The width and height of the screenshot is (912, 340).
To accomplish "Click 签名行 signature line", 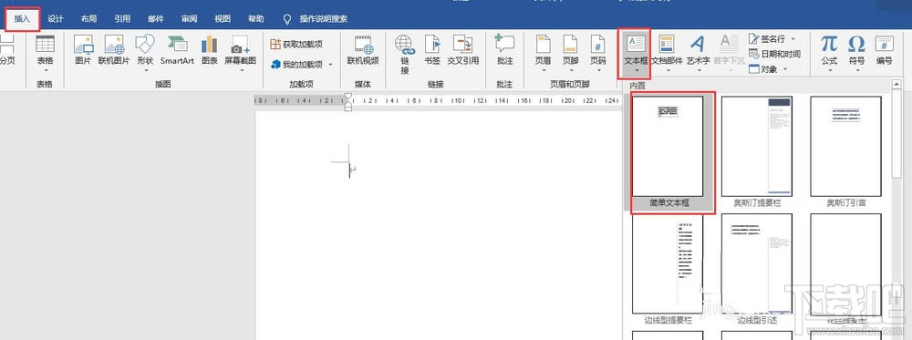I will click(x=767, y=39).
